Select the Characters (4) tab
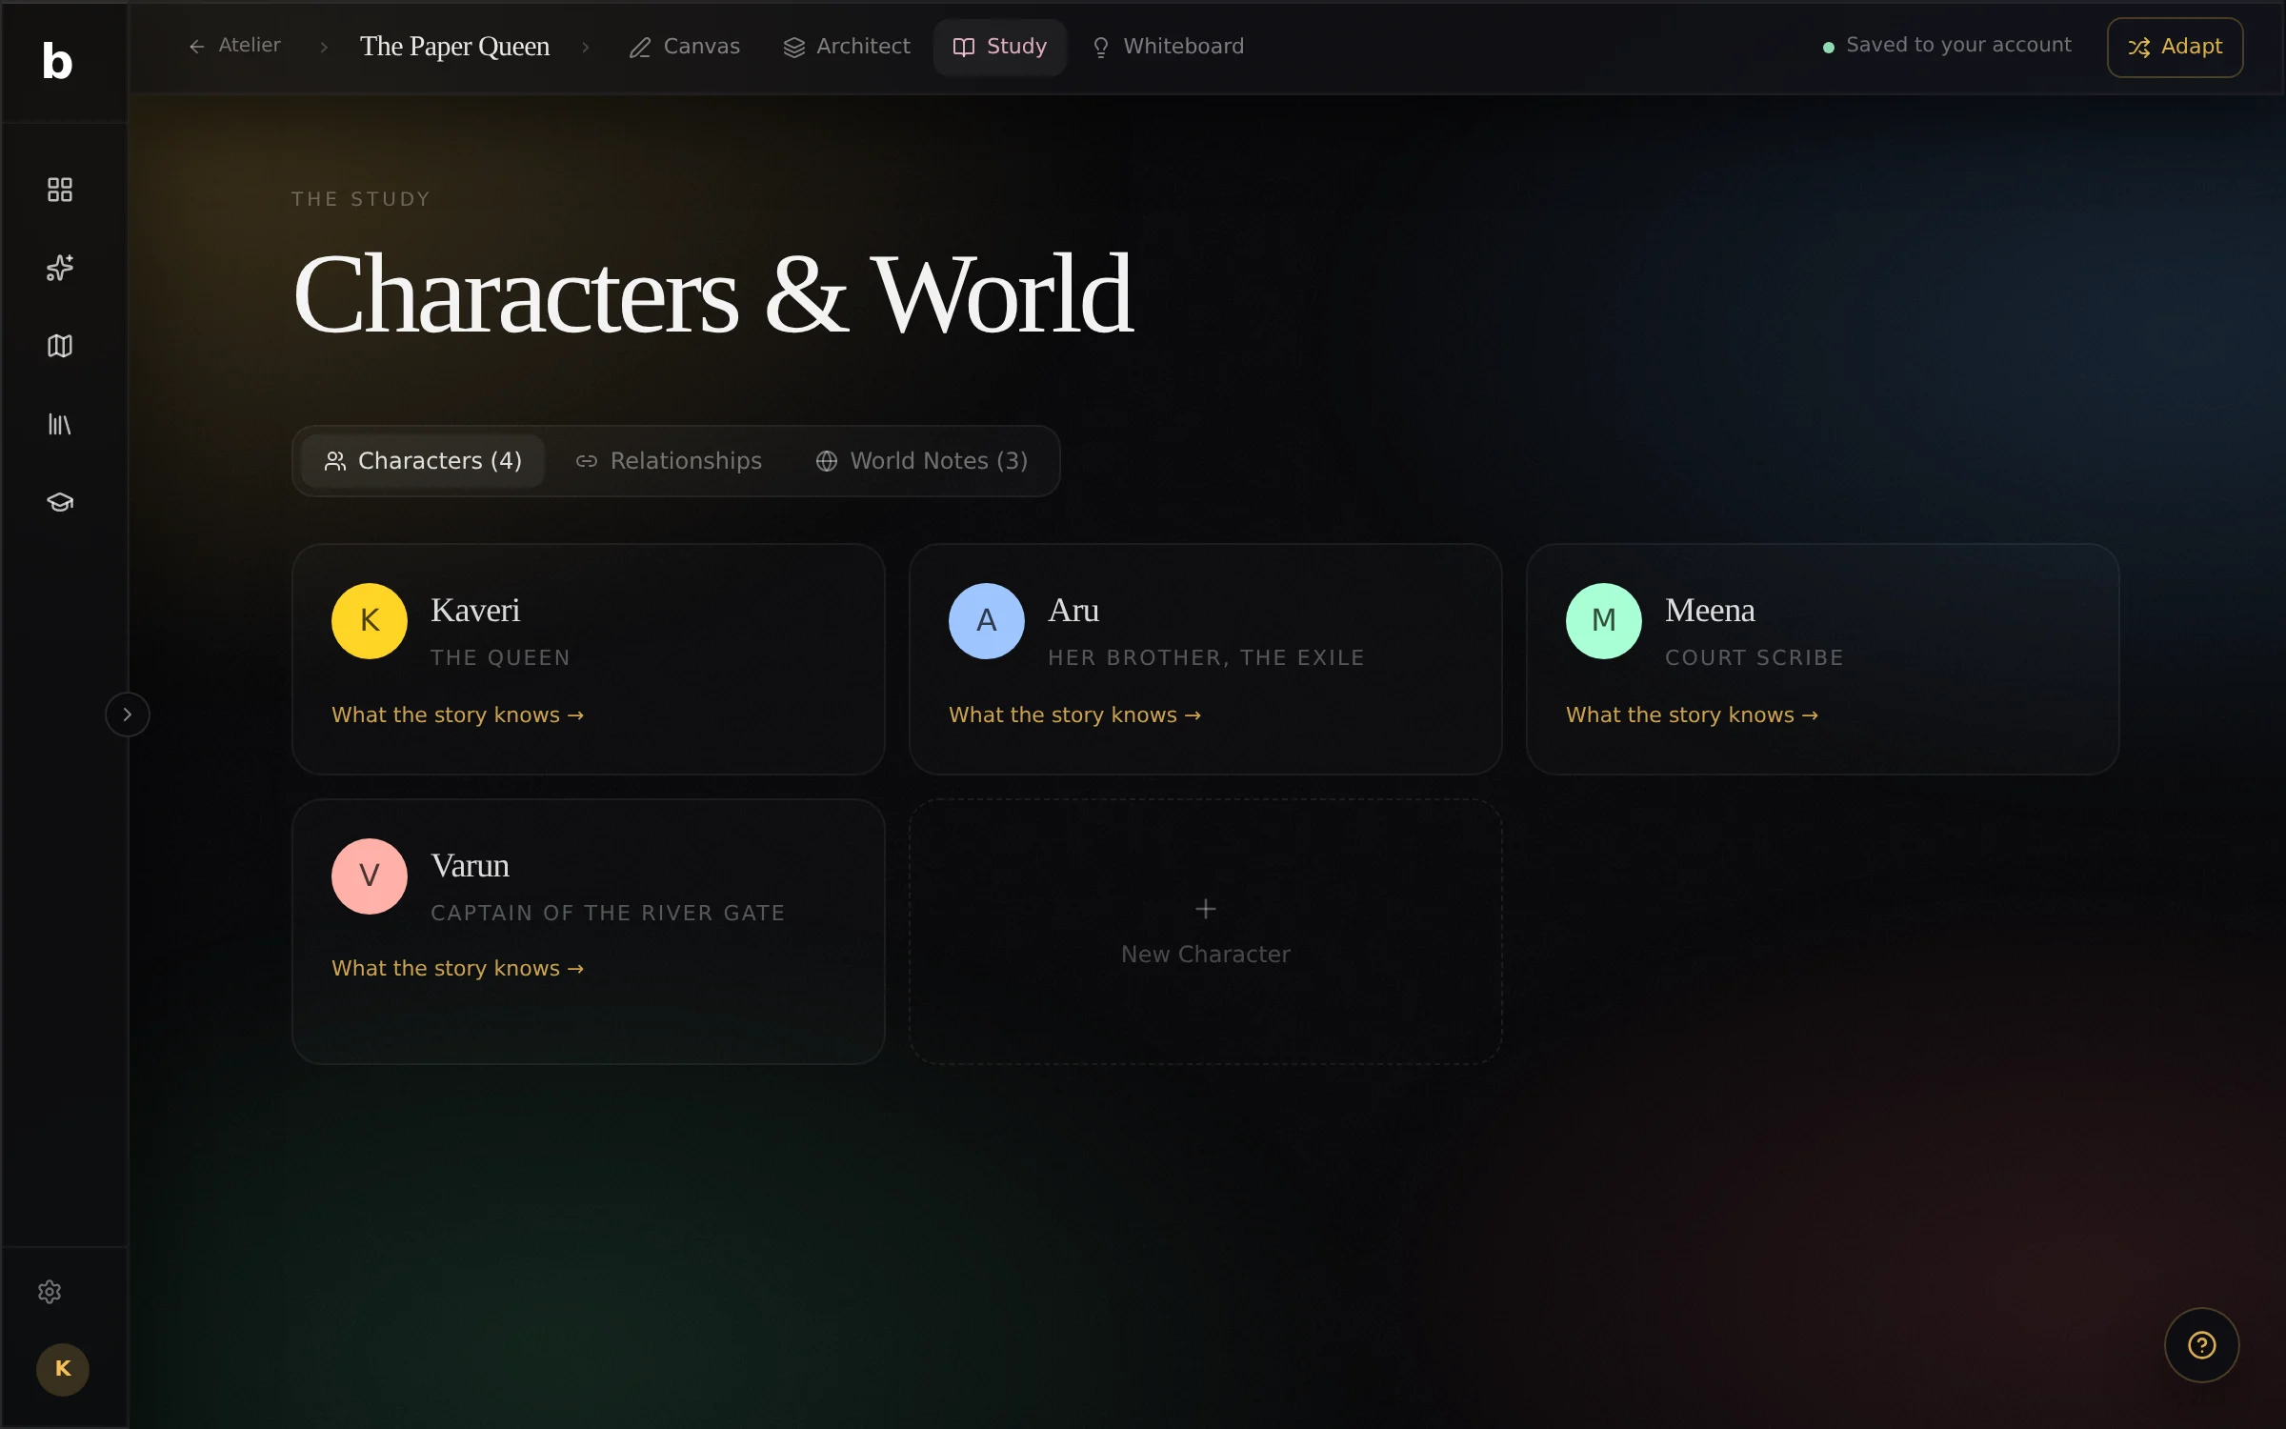Viewport: 2286px width, 1429px height. point(423,461)
